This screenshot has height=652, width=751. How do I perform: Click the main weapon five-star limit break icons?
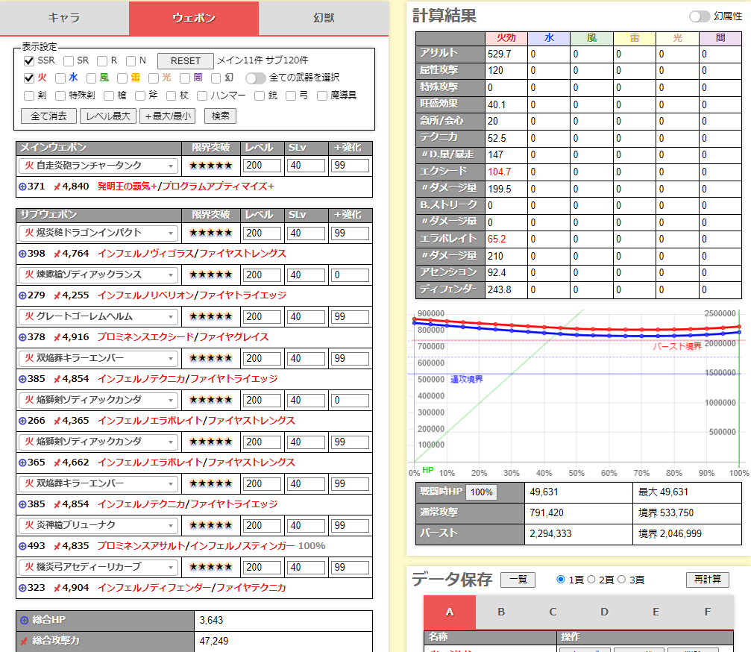pos(210,166)
